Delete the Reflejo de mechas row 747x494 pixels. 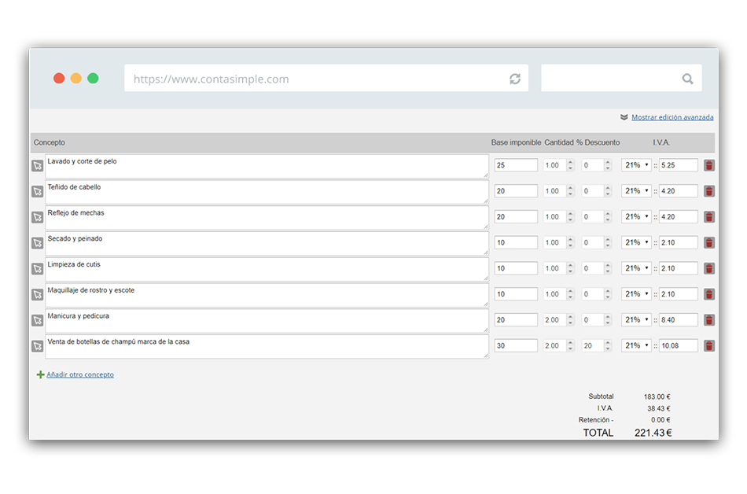[709, 217]
